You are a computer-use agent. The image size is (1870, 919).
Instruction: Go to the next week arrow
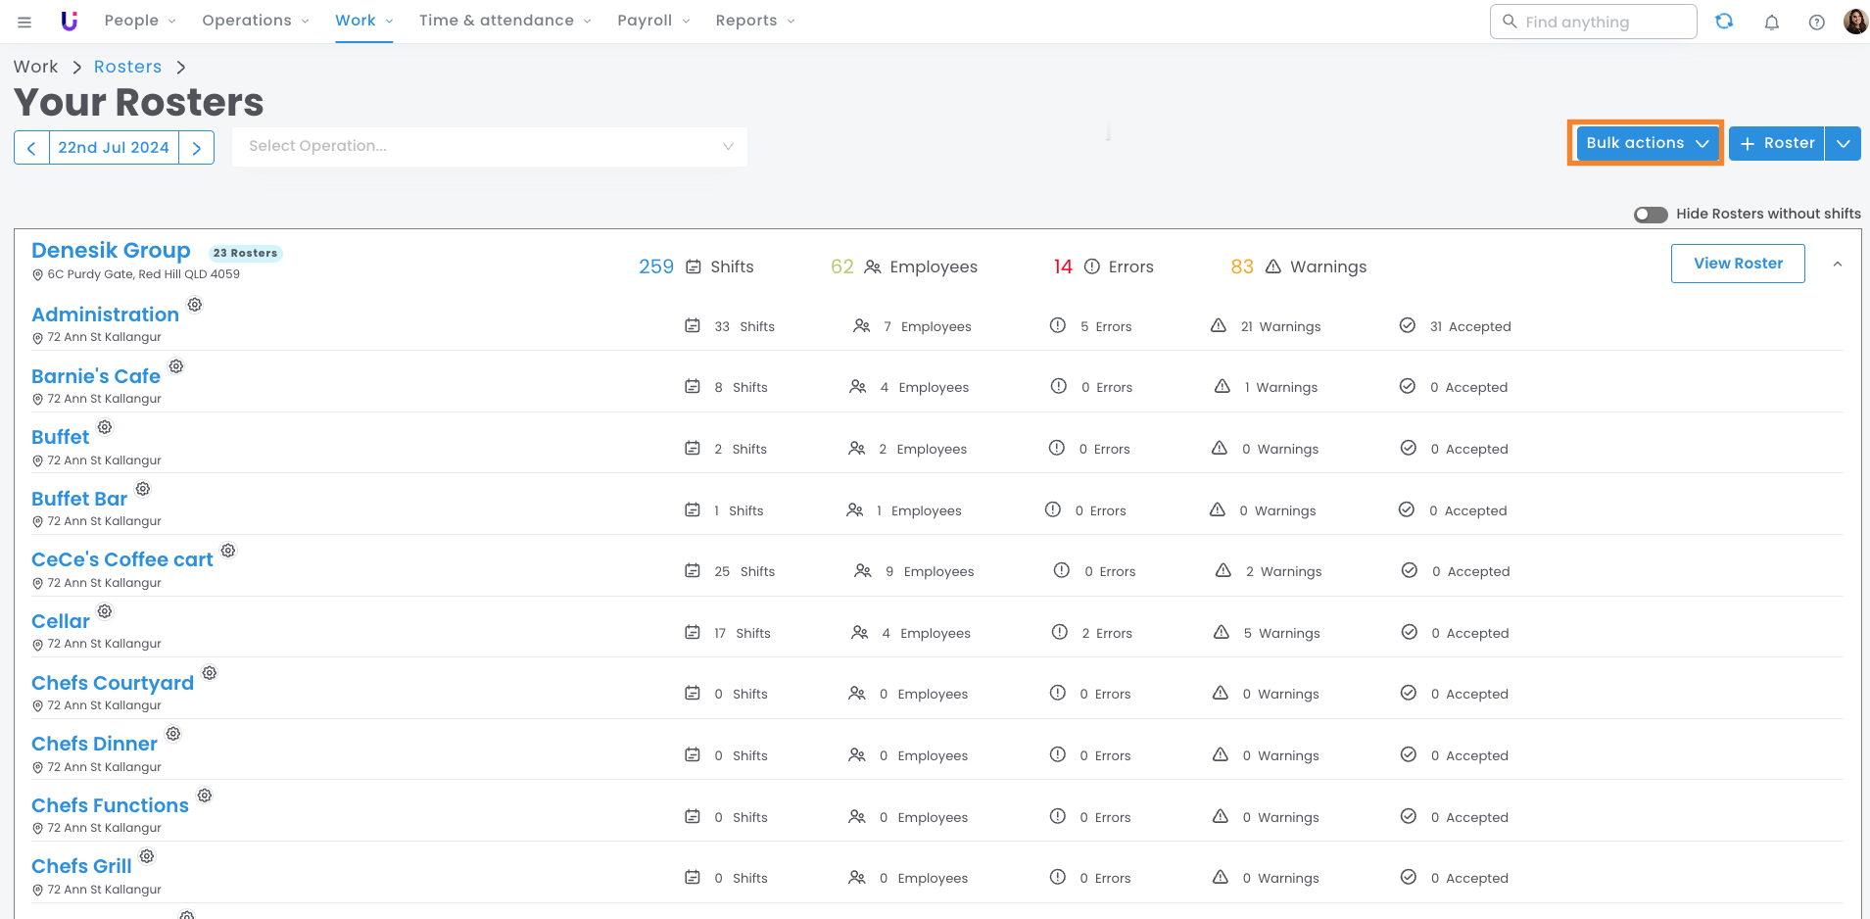coord(197,148)
